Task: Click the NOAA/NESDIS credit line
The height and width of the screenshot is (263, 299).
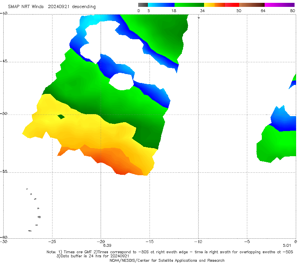Action: [x=167, y=261]
